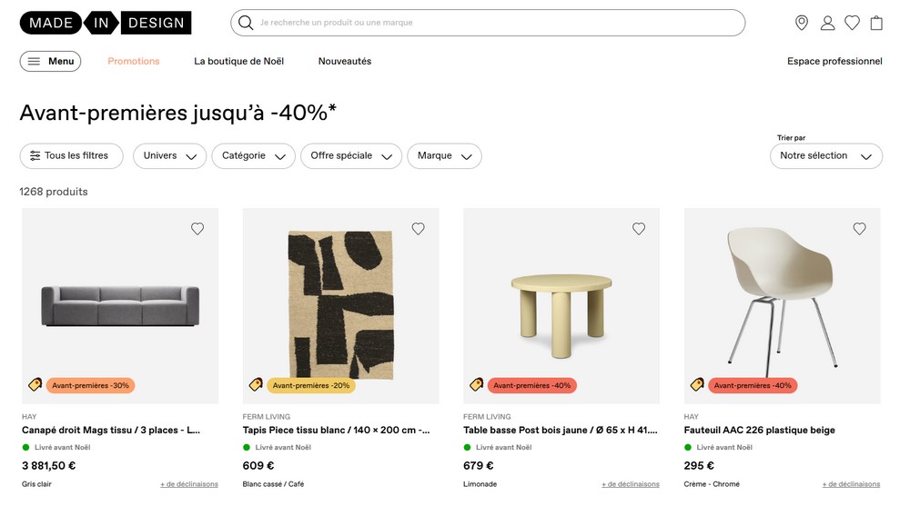Screen dimensions: 910x516
Task: Expand the Trier par sort dropdown
Action: tap(825, 156)
